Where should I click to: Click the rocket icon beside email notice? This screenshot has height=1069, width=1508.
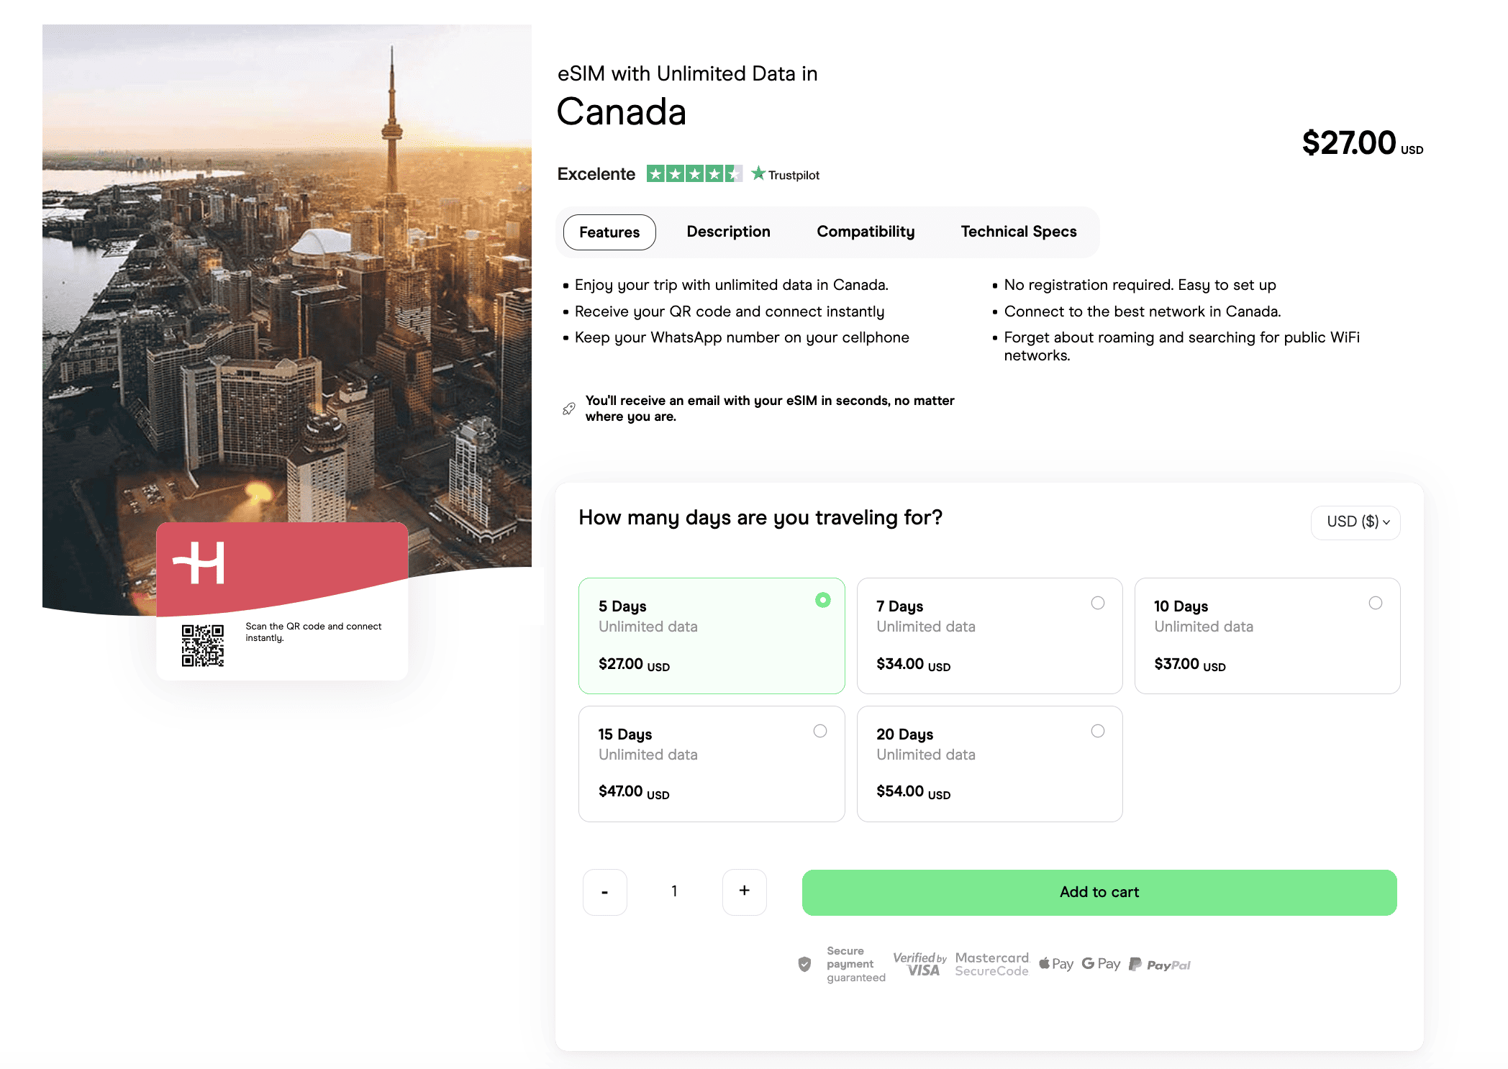[568, 409]
